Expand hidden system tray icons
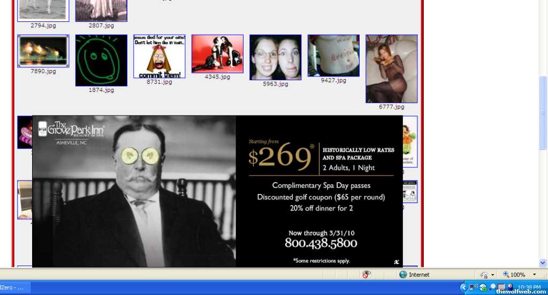The width and height of the screenshot is (548, 295). click(463, 288)
